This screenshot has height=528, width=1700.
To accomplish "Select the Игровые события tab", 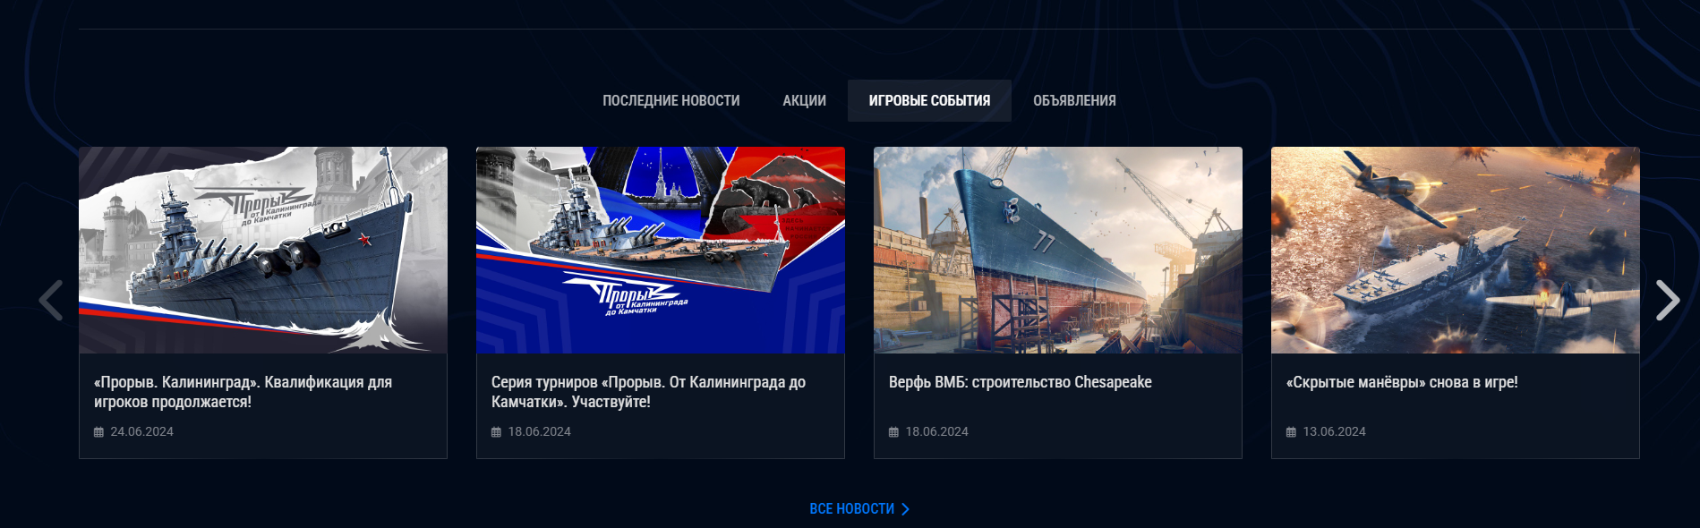I will tap(929, 100).
